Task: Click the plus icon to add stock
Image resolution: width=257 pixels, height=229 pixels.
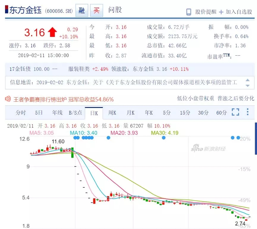Action: pos(221,12)
